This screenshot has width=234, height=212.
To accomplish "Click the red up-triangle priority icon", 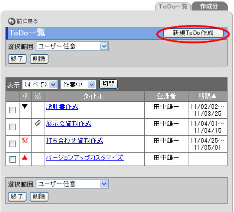I will (24, 157).
